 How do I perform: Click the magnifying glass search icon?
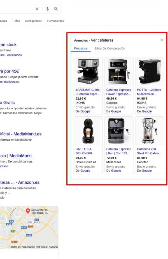56,9
